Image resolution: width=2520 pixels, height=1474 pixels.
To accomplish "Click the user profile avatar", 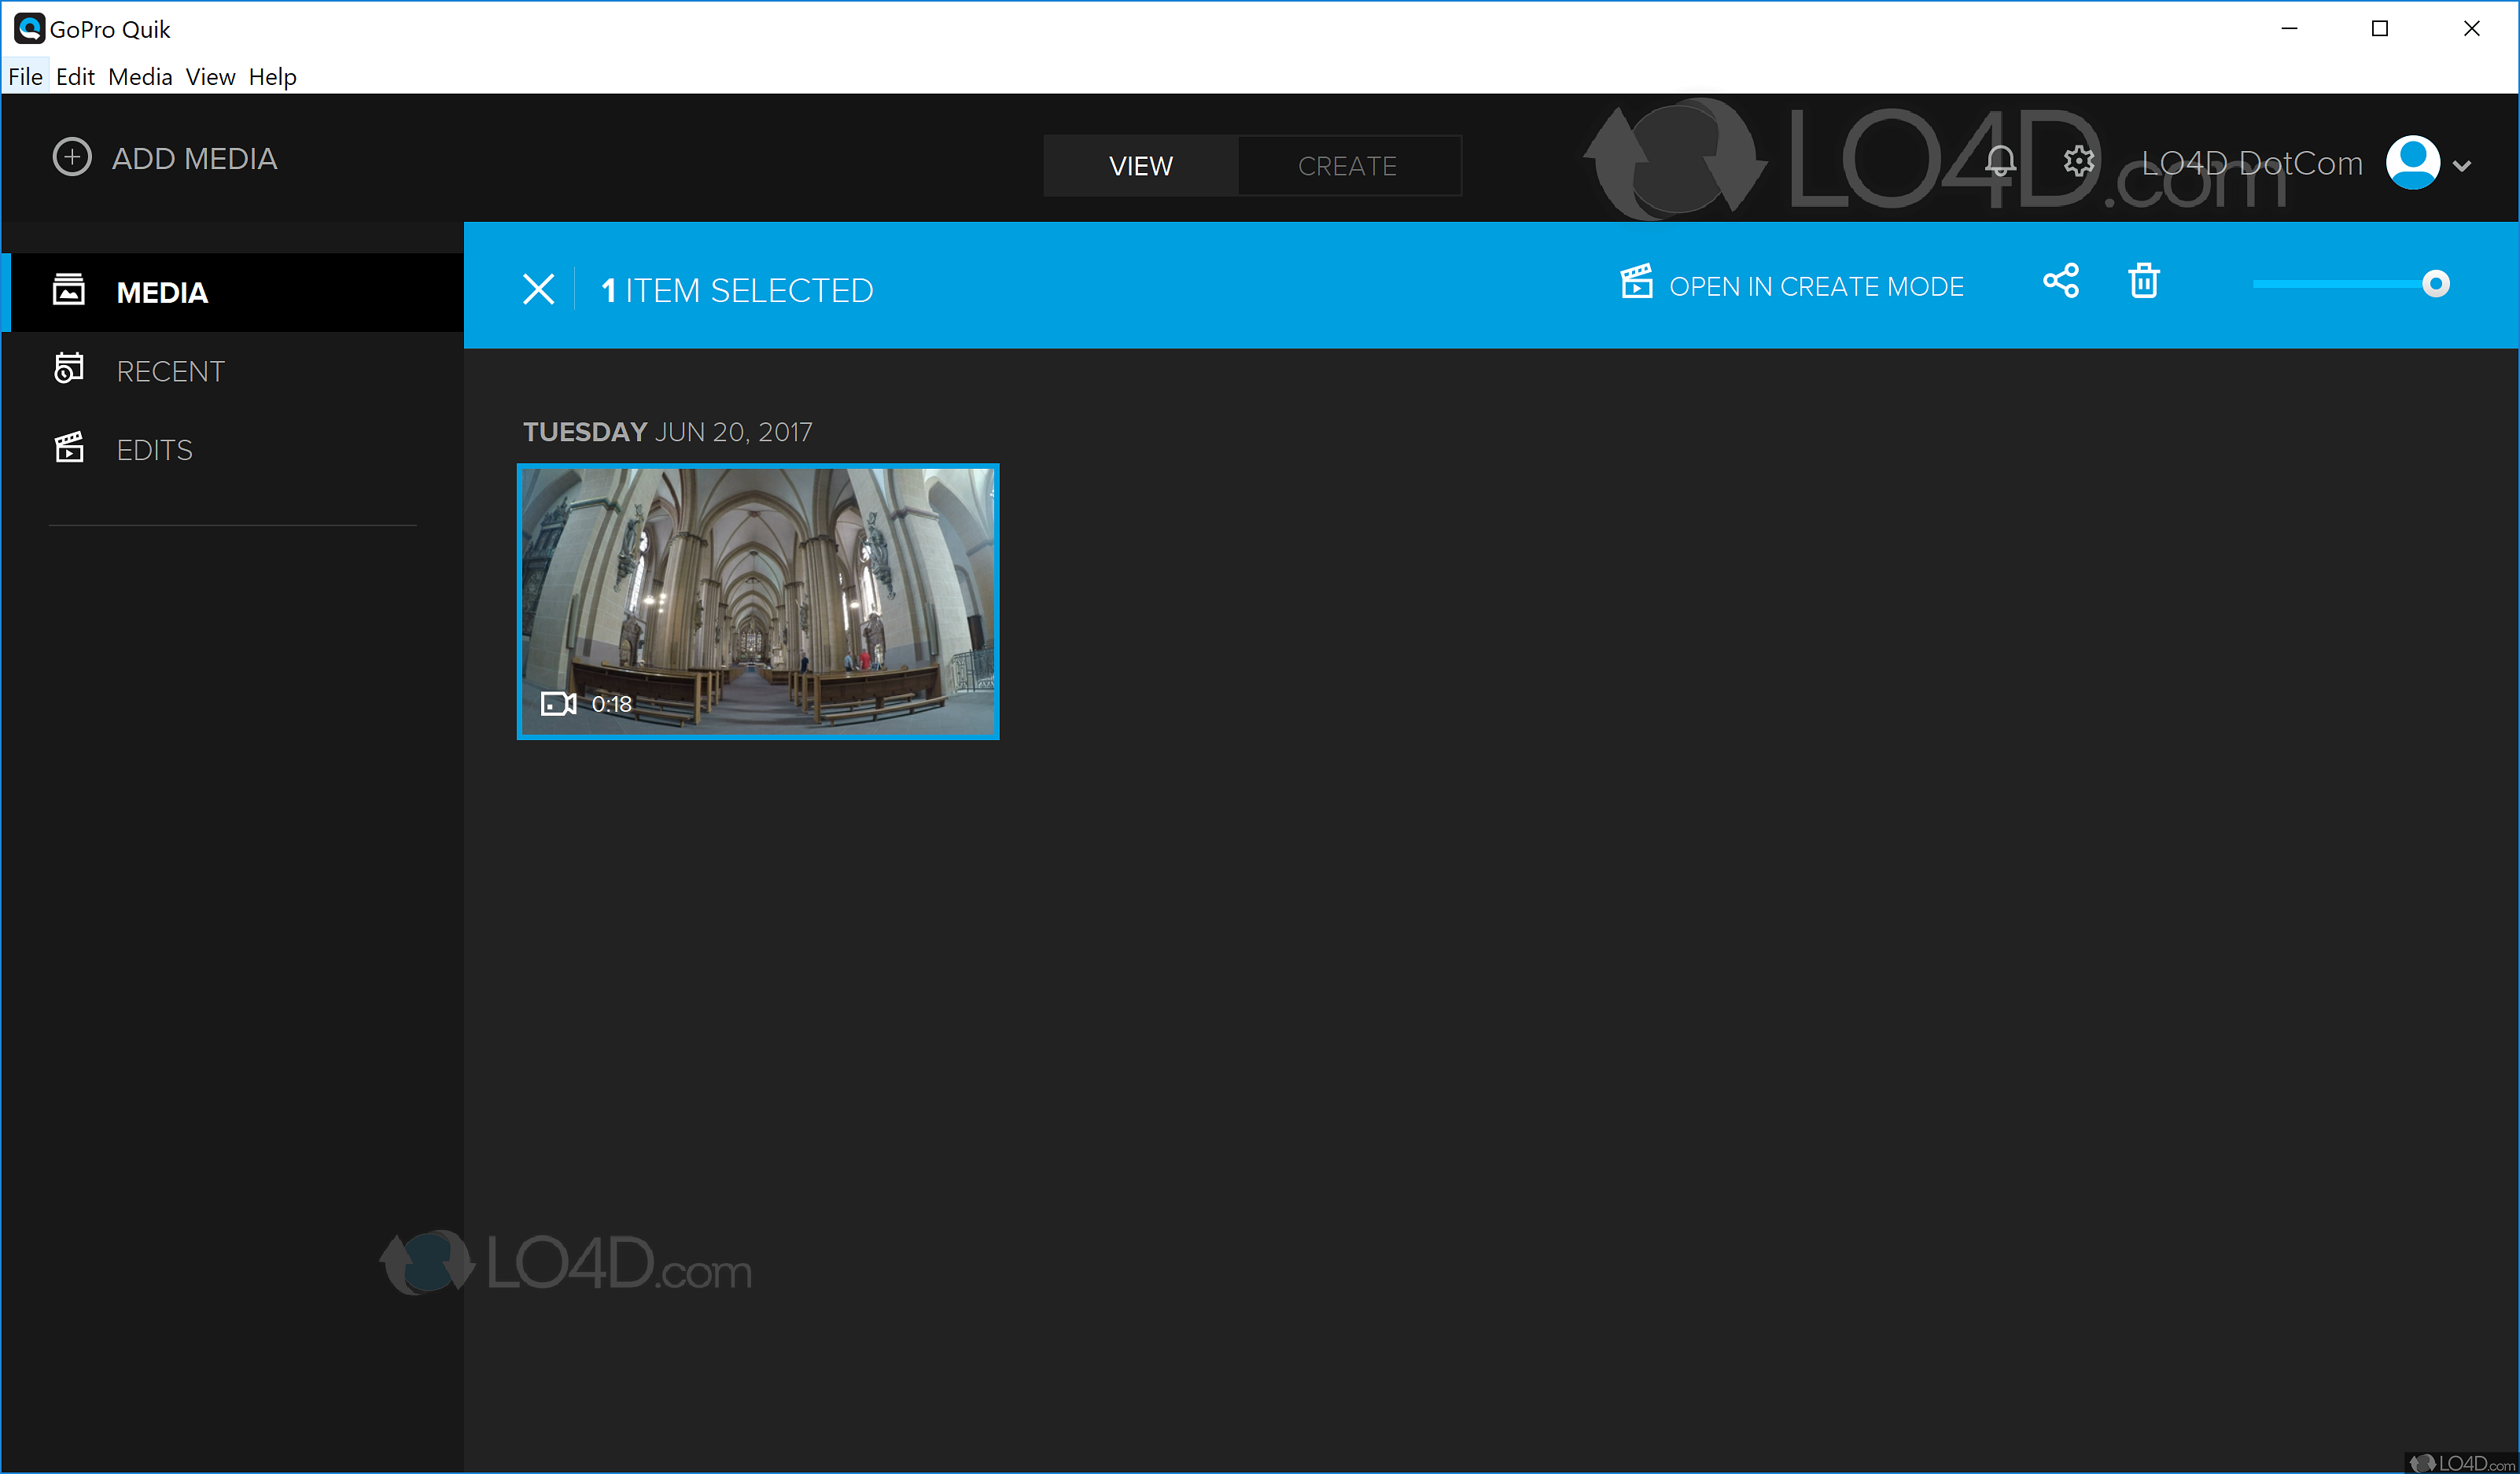I will [x=2413, y=162].
